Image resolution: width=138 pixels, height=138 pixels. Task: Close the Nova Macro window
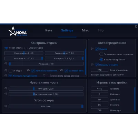click(x=136, y=27)
